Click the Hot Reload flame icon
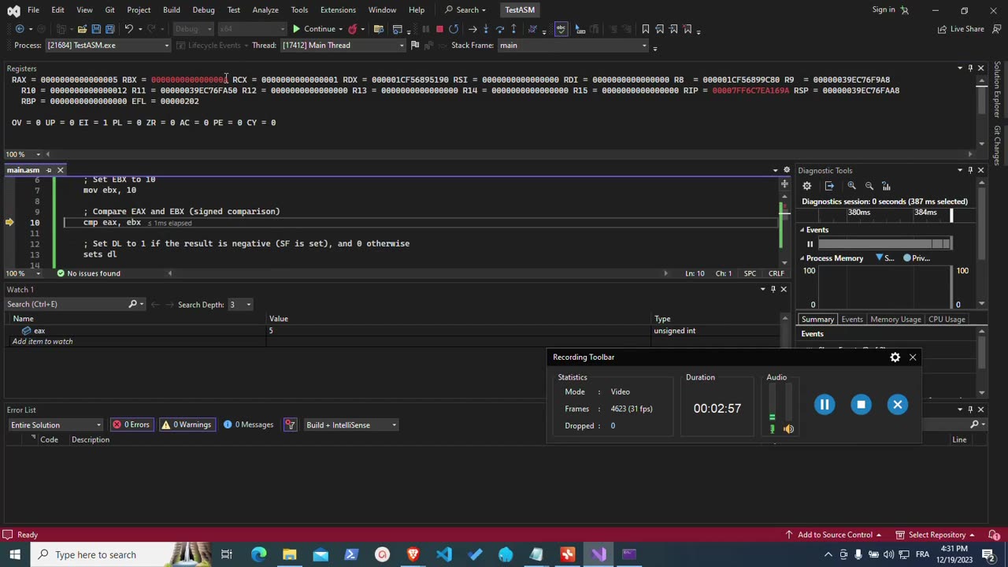This screenshot has width=1008, height=567. [x=352, y=29]
